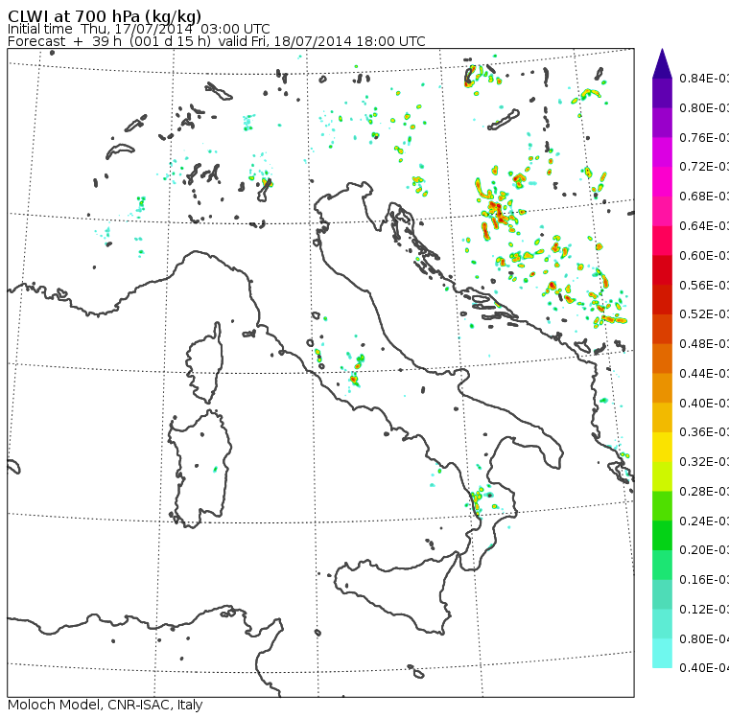Pick the magenta band between 0.72E-03 and 0.76E-03
The width and height of the screenshot is (729, 718).
click(x=662, y=152)
